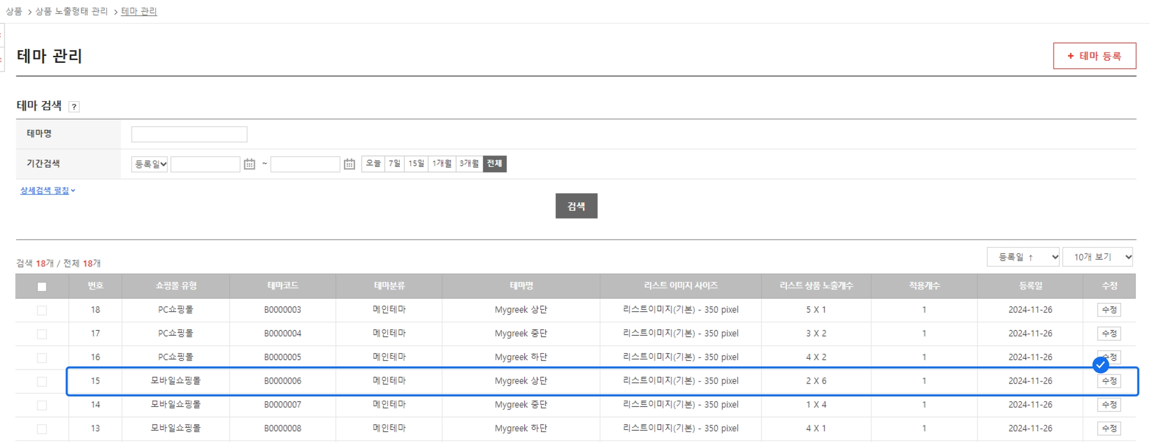1150x442 pixels.
Task: Toggle the select-all header checkbox
Action: pyautogui.click(x=42, y=287)
